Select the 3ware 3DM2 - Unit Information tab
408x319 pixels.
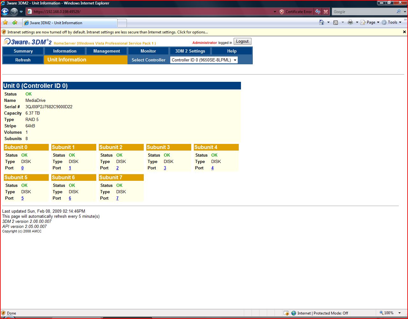70,23
